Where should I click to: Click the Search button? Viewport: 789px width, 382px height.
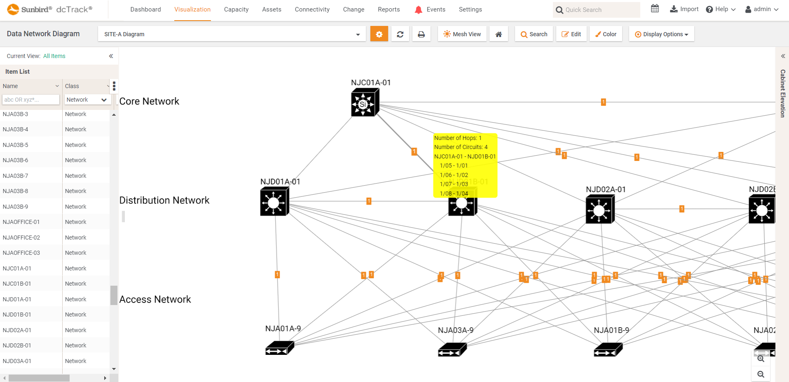tap(534, 34)
